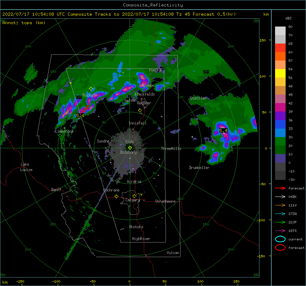Click the green 22JP arrow in the legend
Viewport: 306px width, 286px height.
point(280,222)
